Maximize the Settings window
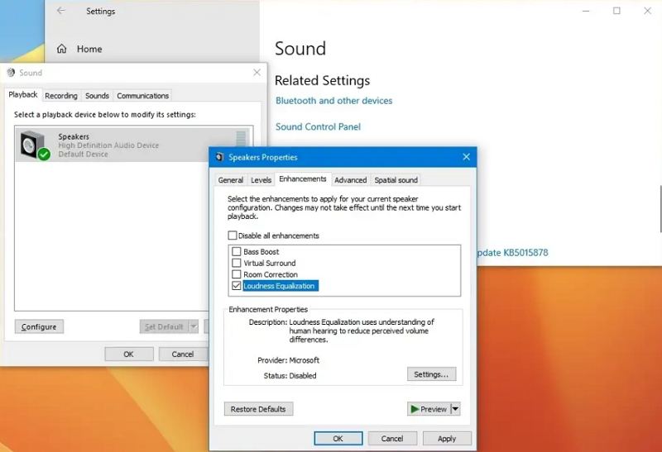Image resolution: width=662 pixels, height=452 pixels. coord(616,11)
